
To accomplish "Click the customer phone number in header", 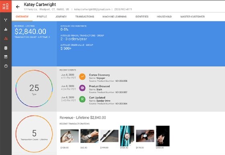I will point(123,9).
